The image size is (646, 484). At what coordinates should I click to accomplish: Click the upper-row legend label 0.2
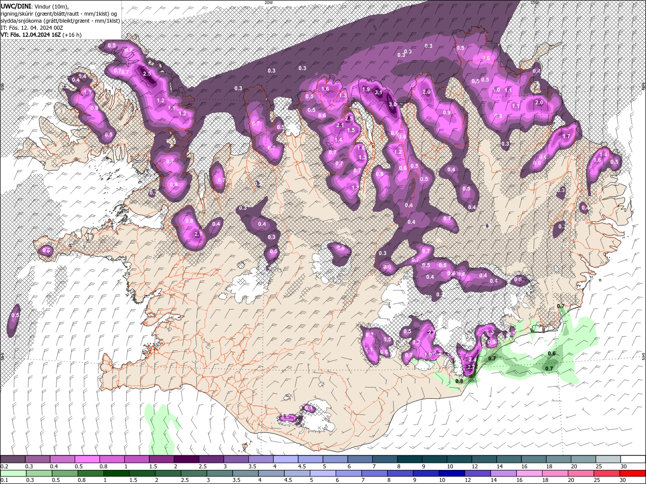click(4, 466)
